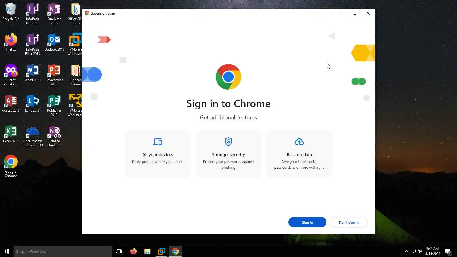Click the Get additional features subtitle
The height and width of the screenshot is (257, 457).
click(228, 117)
